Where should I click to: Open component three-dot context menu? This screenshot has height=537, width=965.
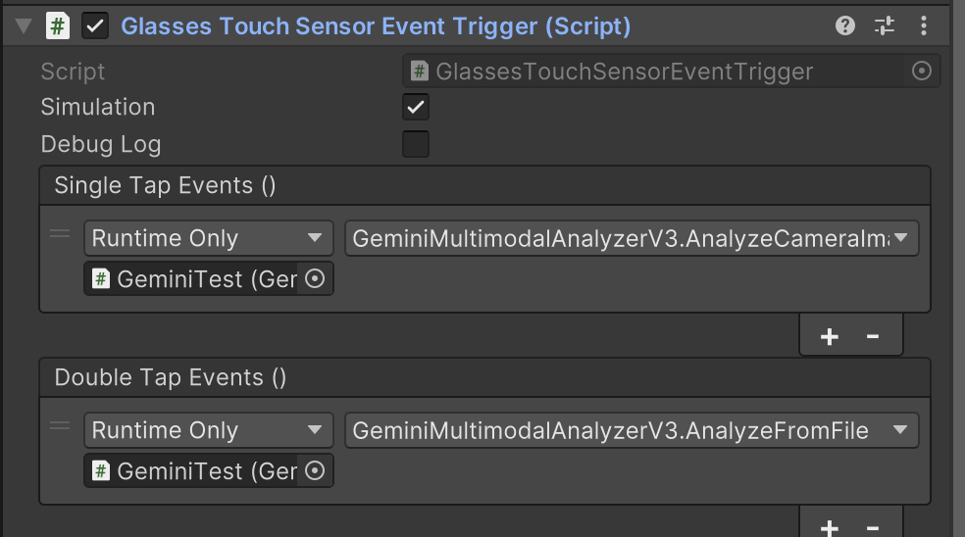923,26
